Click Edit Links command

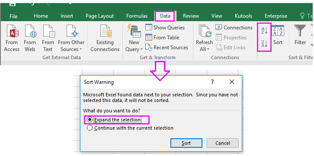(231, 48)
